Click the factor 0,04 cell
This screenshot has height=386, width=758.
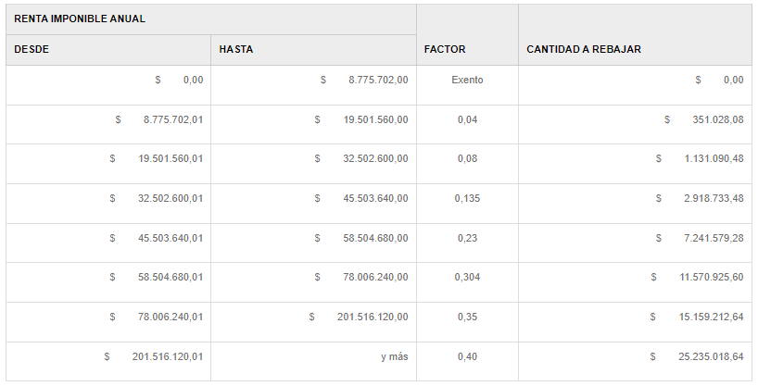(467, 124)
